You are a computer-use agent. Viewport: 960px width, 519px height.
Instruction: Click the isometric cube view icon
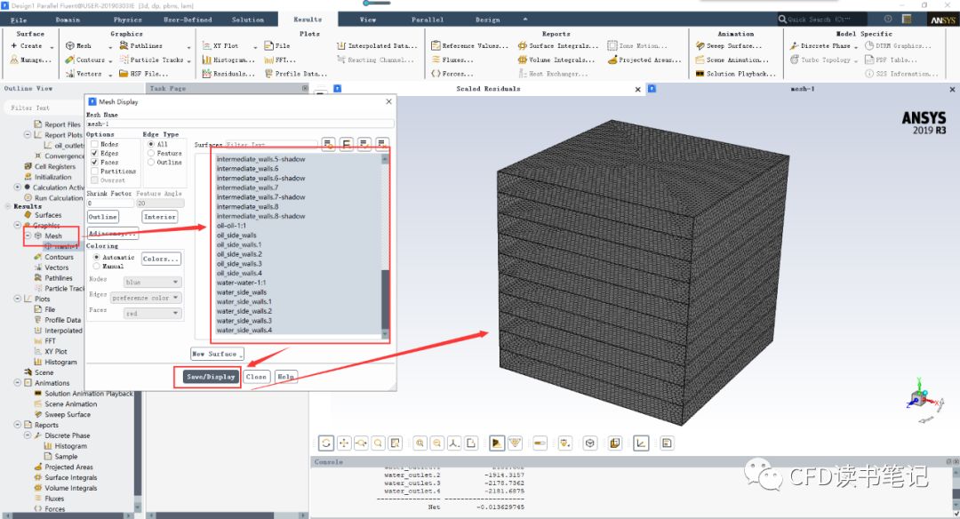point(589,443)
